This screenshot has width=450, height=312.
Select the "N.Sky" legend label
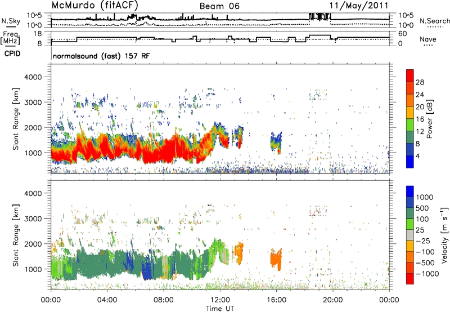11,21
